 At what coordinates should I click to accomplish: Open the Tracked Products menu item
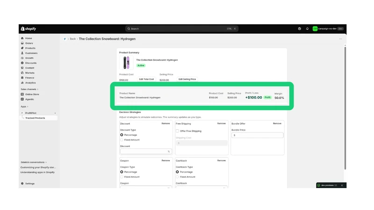[35, 118]
